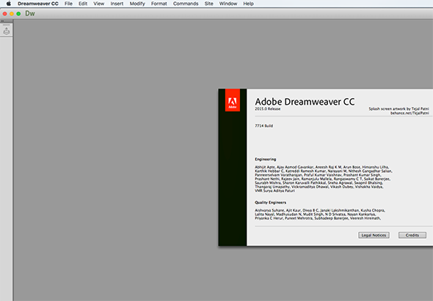Open the Site menu
The width and height of the screenshot is (433, 301).
coord(208,4)
